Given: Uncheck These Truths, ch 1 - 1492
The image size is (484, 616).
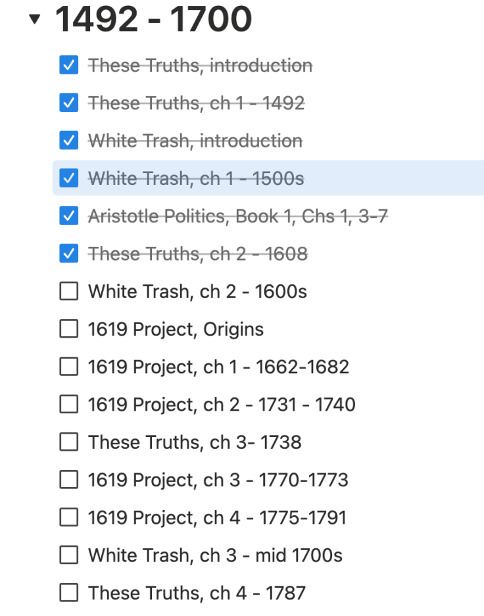Looking at the screenshot, I should [69, 103].
